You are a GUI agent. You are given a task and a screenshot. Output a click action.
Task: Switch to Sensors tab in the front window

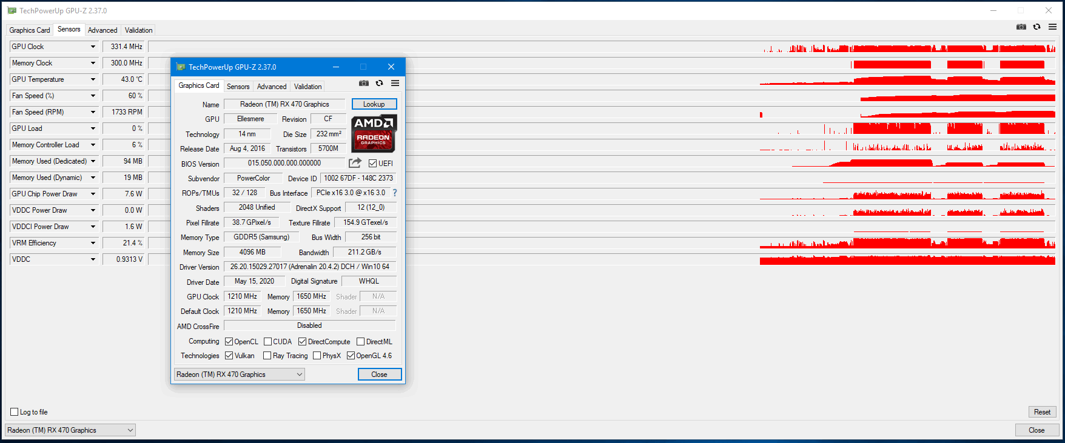pos(238,87)
